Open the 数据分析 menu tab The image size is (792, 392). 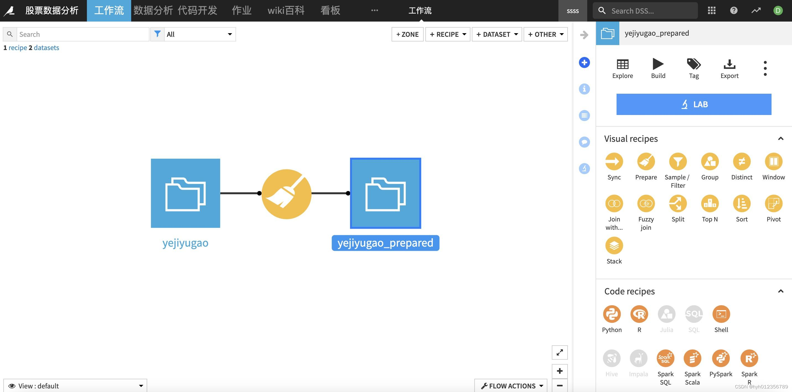point(153,11)
